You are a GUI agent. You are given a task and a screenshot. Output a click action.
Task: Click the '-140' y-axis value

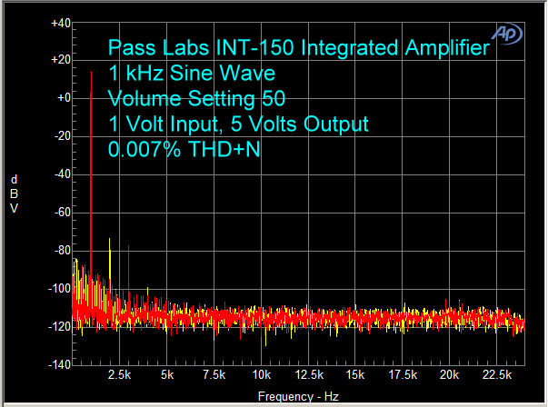60,364
